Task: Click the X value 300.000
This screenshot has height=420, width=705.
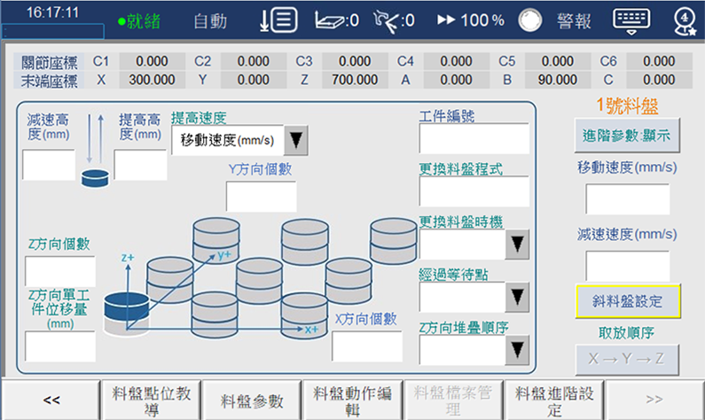Action: pos(152,80)
